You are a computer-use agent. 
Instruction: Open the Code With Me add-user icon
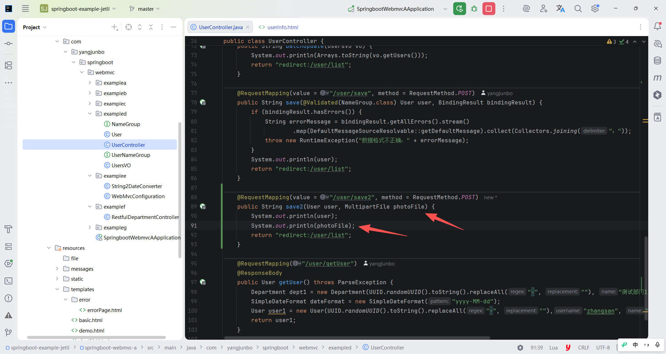pyautogui.click(x=544, y=9)
